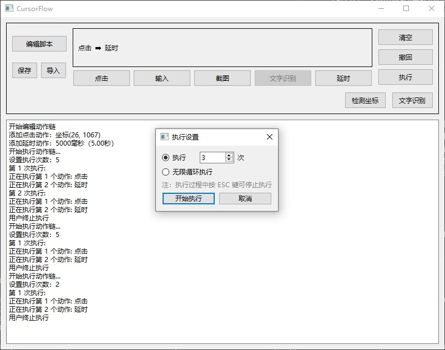The height and width of the screenshot is (350, 445).
Task: Click the 编辑脚本 button
Action: coord(39,44)
